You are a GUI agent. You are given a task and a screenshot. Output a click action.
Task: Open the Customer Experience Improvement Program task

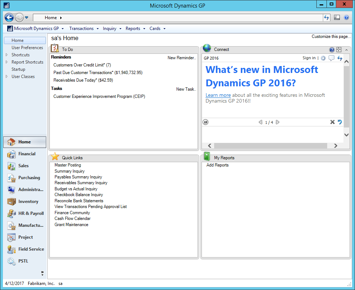pos(99,96)
